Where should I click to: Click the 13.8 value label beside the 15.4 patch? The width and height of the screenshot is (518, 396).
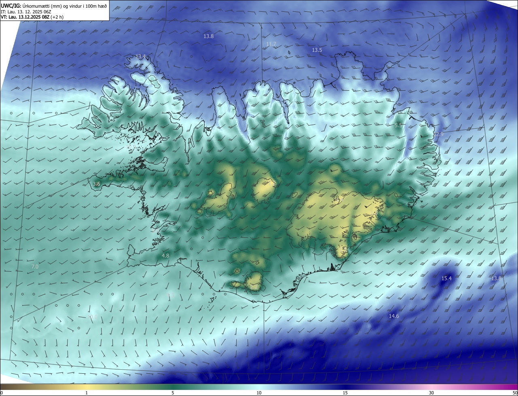coord(496,278)
